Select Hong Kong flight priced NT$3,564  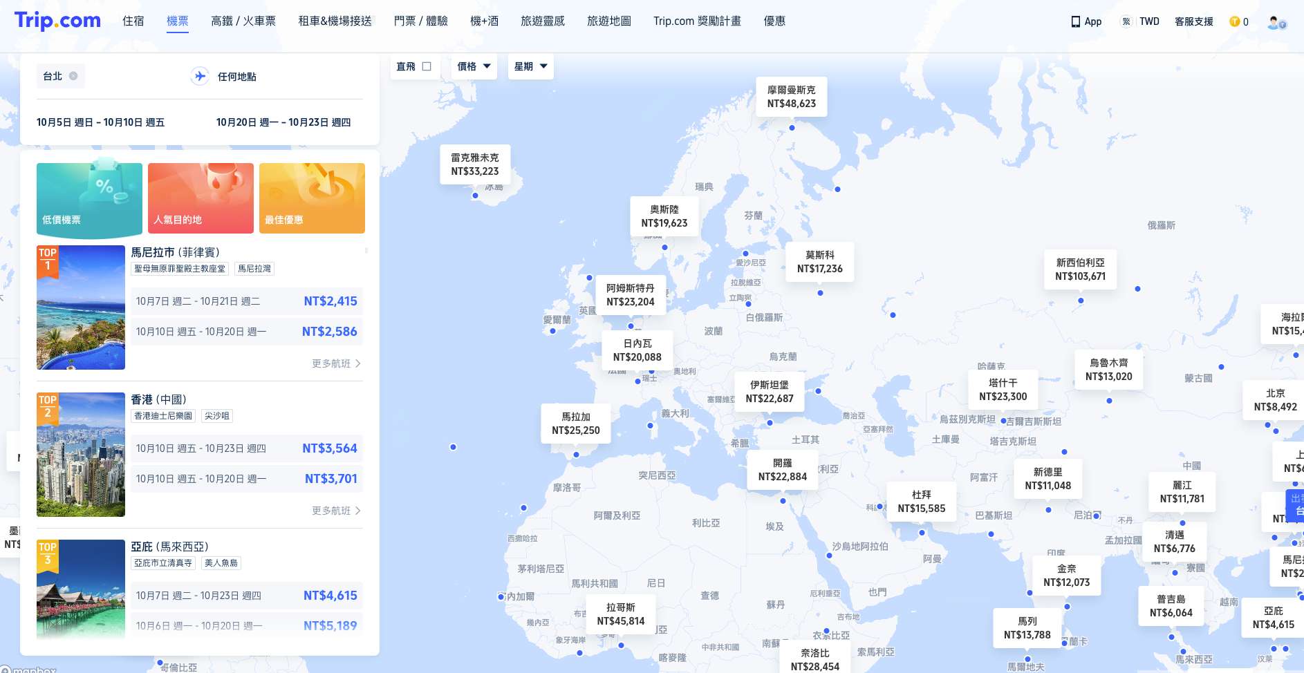click(247, 448)
